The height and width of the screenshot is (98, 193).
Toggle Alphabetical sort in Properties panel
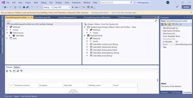[166, 25]
